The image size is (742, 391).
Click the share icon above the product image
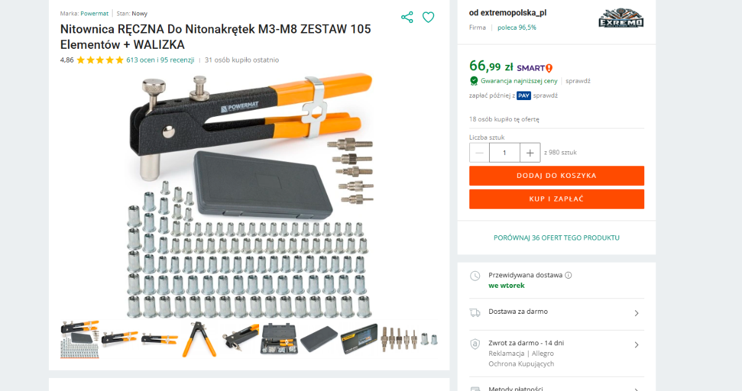click(x=407, y=17)
